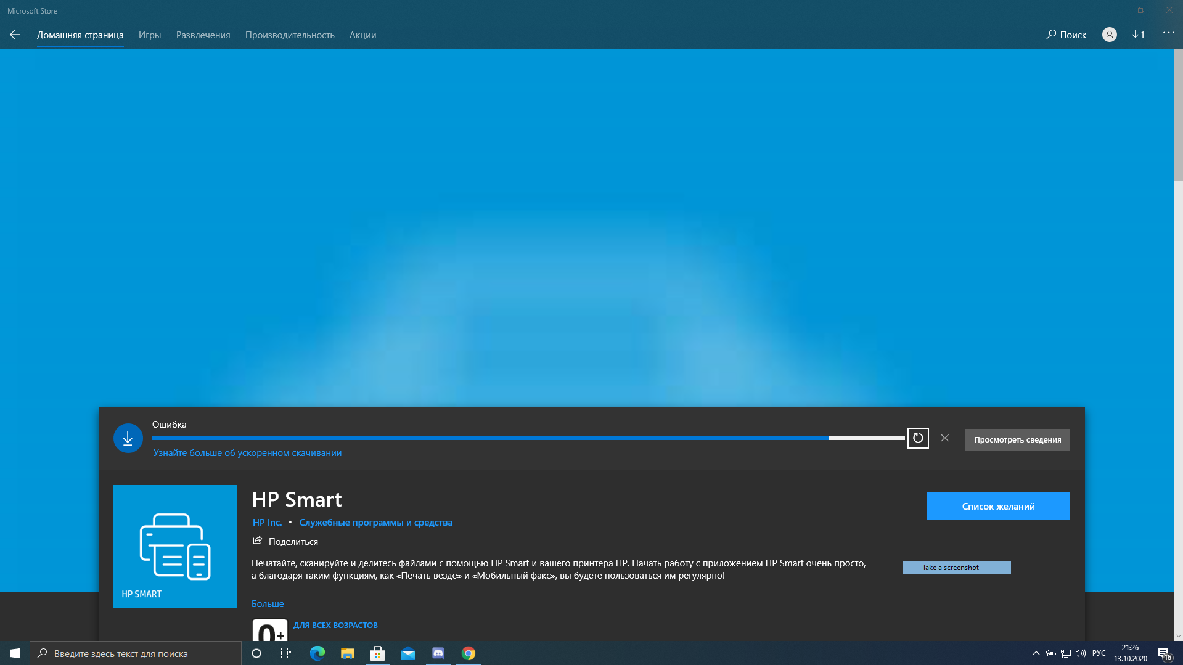
Task: Go to the Производительность tab
Action: coord(290,35)
